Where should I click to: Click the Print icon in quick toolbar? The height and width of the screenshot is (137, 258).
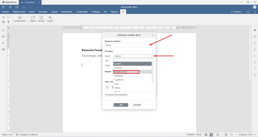click(x=10, y=7)
